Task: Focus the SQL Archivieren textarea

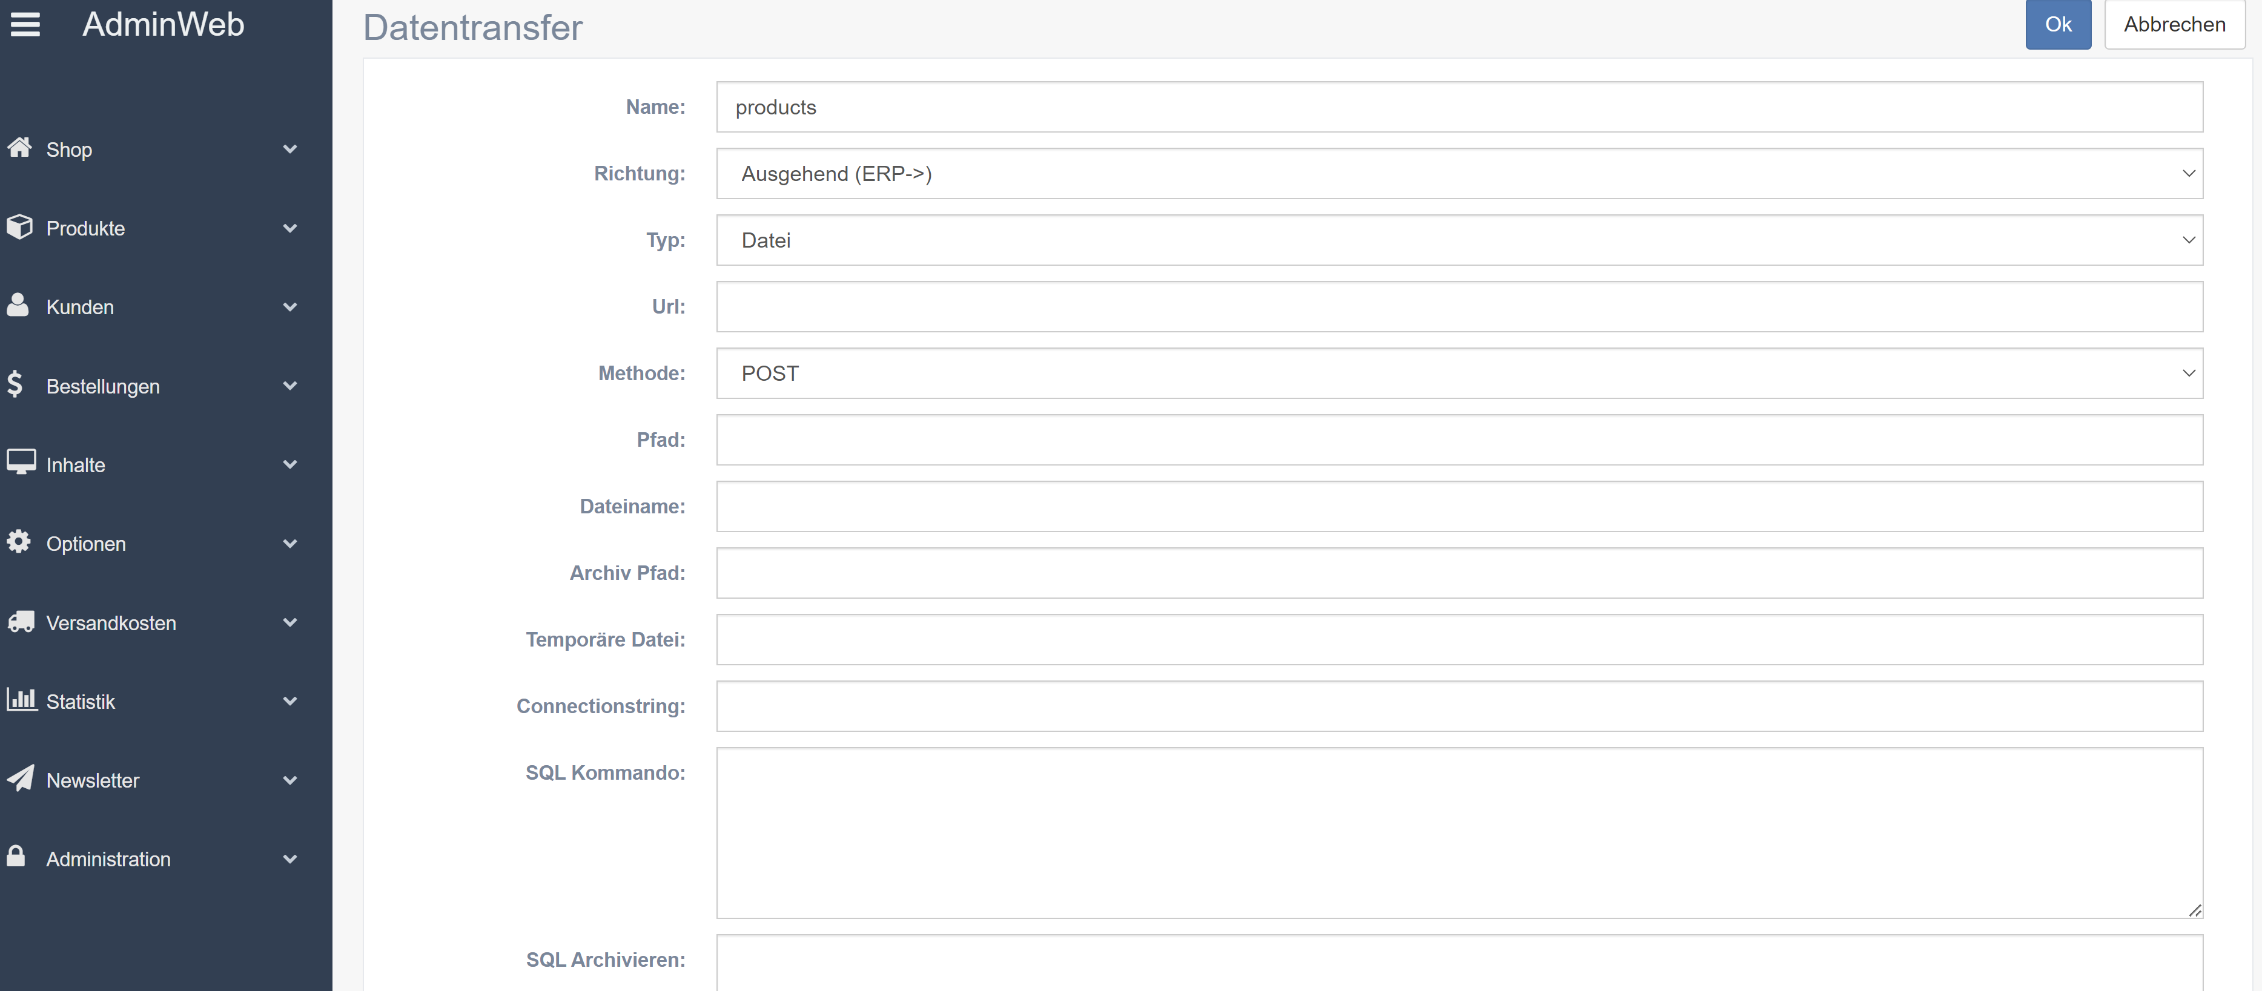Action: click(1460, 963)
